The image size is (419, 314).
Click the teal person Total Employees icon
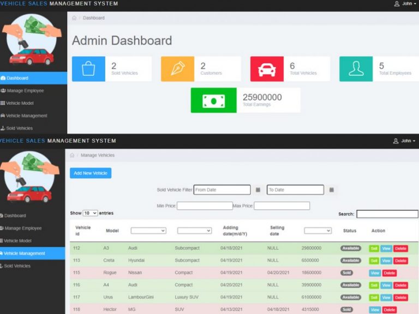(356, 69)
